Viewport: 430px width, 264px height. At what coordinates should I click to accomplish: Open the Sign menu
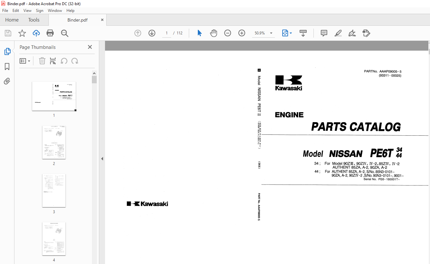tap(39, 11)
